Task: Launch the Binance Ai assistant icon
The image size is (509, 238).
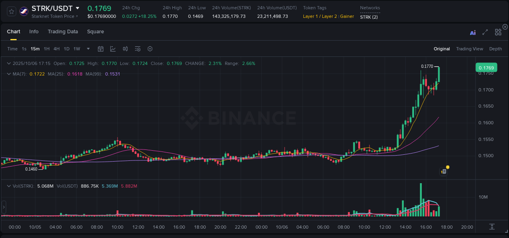Action: tap(473, 32)
